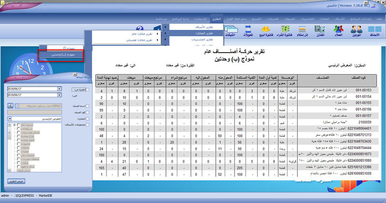Screen dimensions: 386x203
Task: Toggle the كود الصنف item code checkbox
Action: click(x=87, y=113)
